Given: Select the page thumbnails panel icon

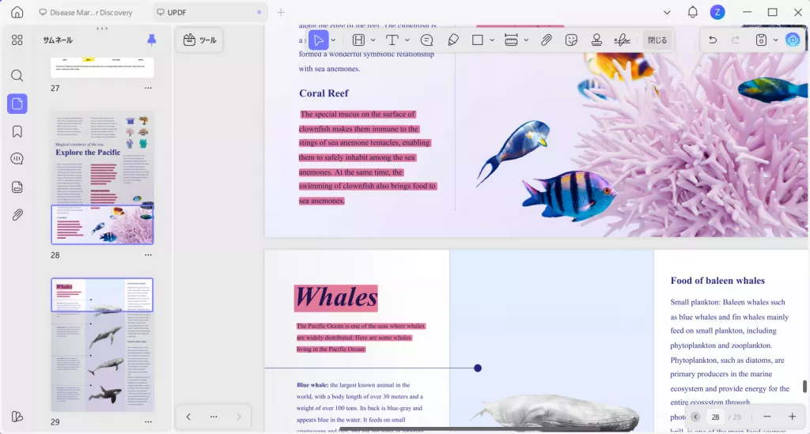Looking at the screenshot, I should [17, 104].
